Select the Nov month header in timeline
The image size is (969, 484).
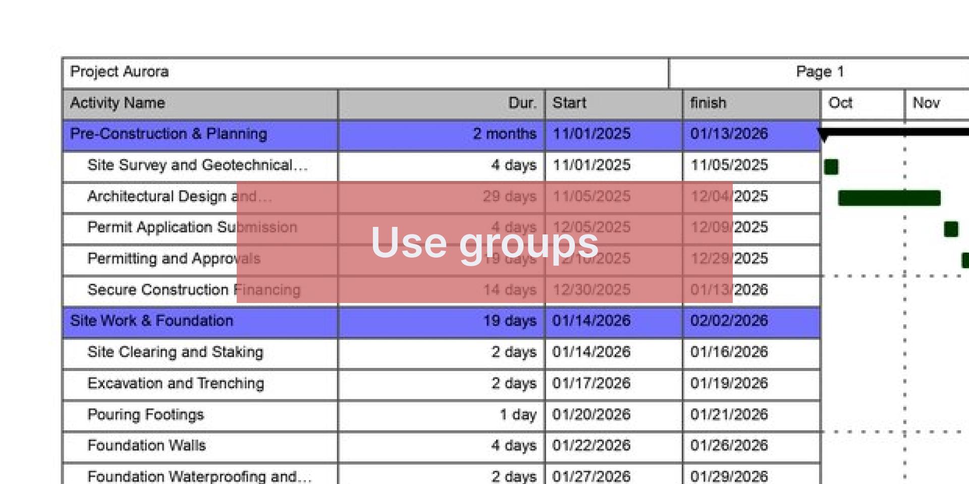[x=926, y=103]
